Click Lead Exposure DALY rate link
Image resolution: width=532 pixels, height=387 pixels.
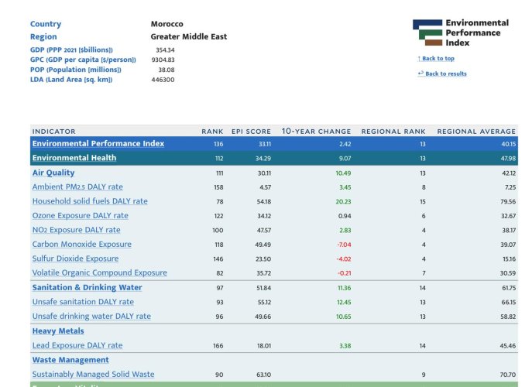click(77, 345)
